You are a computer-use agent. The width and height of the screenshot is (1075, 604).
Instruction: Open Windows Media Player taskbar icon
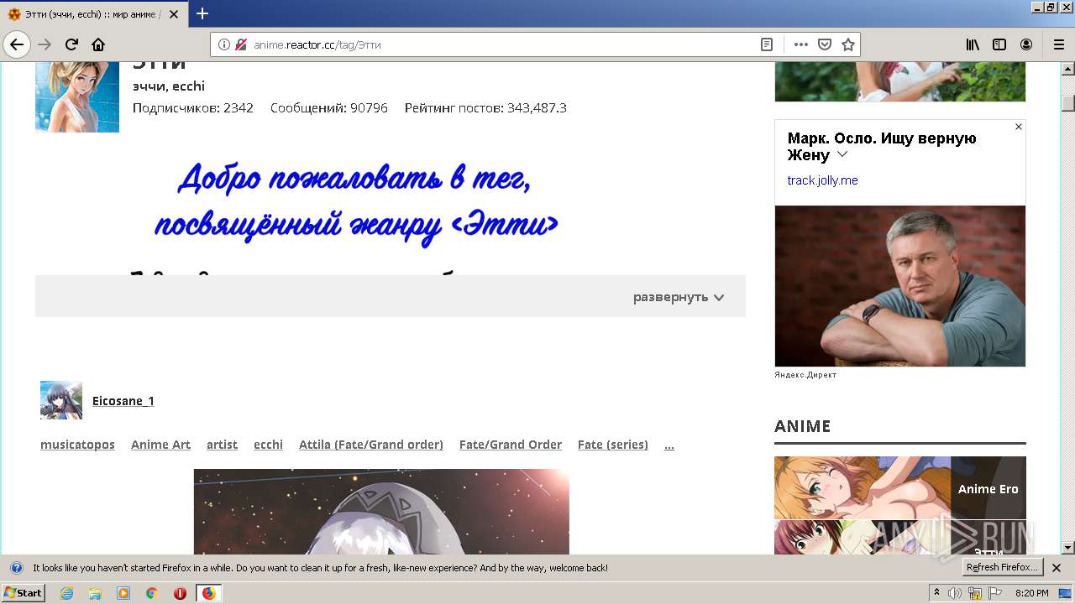pos(123,593)
